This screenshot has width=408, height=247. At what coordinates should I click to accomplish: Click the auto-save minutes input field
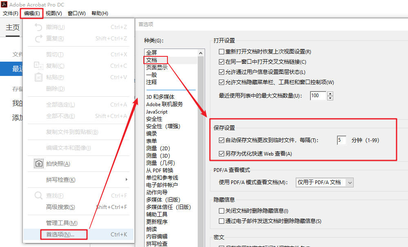341,140
